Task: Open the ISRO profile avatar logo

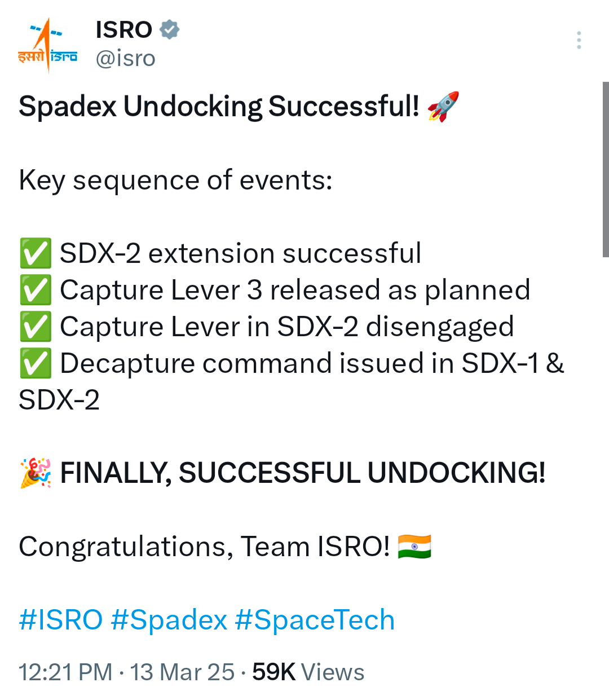Action: (47, 45)
